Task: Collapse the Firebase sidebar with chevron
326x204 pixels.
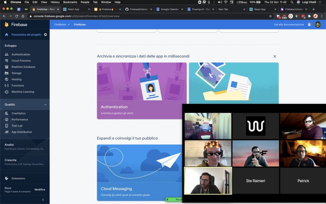Action: tap(43, 200)
